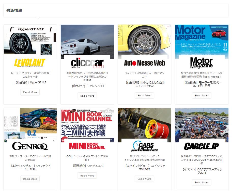Viewport: 232px width, 193px height.
Task: Open the 【商品情報】モーターマガジン 2018年11月号 title
Action: 202,84
